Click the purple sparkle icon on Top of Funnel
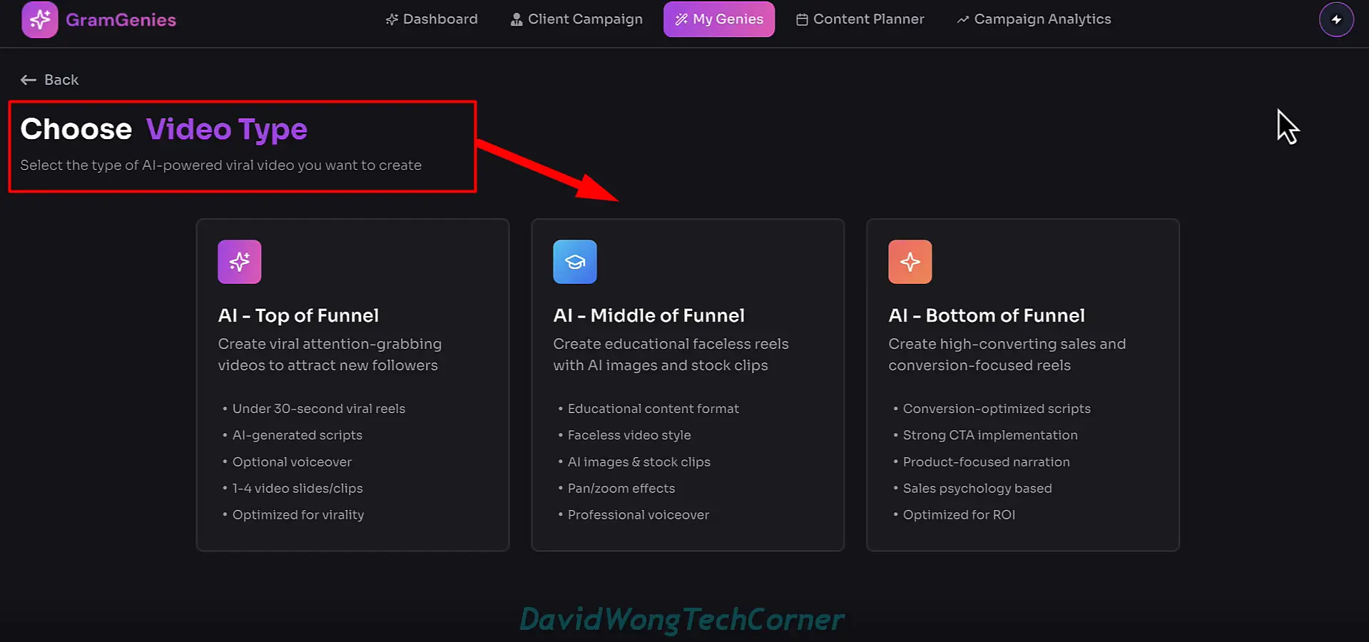The width and height of the screenshot is (1369, 642). tap(240, 262)
